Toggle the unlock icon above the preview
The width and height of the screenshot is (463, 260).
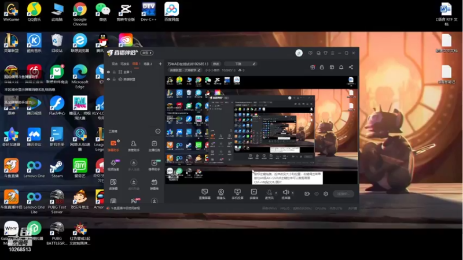[322, 67]
